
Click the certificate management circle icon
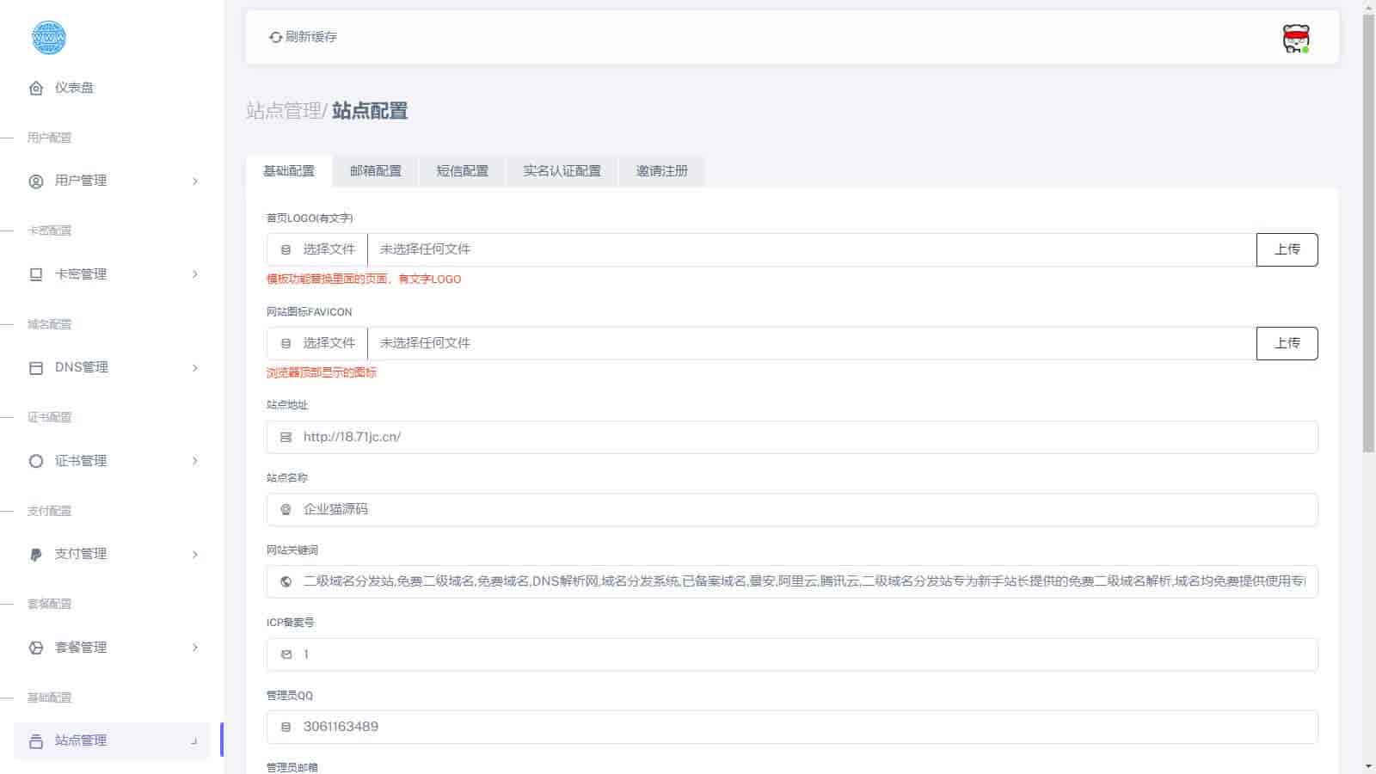click(x=36, y=461)
